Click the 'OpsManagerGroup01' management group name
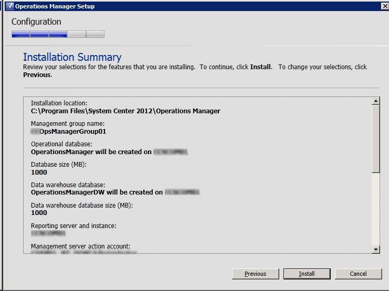Screen dimensions: 389x291 tap(73, 132)
